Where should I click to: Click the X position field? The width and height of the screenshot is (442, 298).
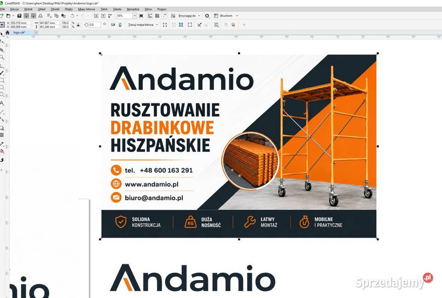pyautogui.click(x=21, y=23)
